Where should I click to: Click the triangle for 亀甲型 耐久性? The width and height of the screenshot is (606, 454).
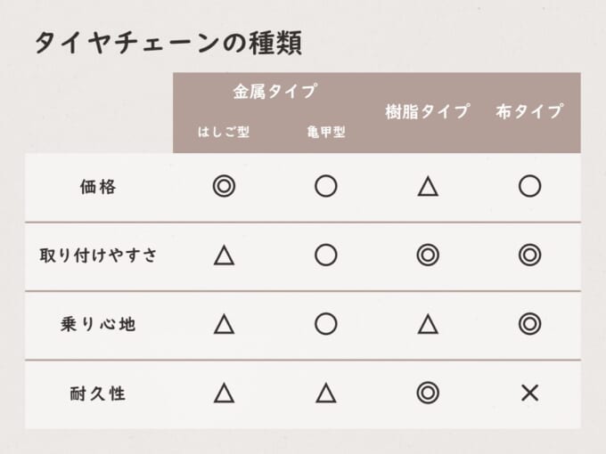pos(326,393)
